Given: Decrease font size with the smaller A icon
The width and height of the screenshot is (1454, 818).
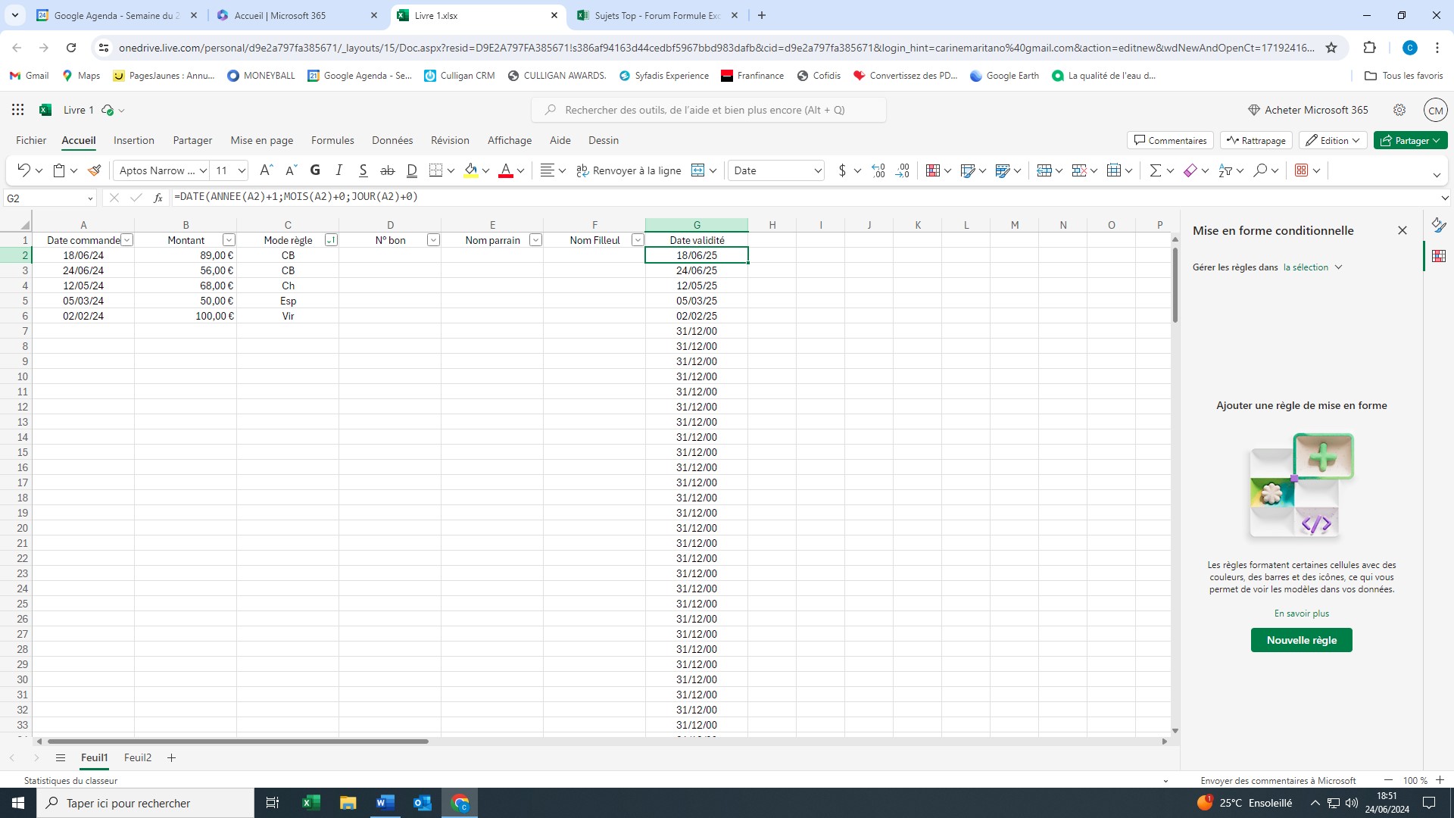Looking at the screenshot, I should tap(291, 170).
